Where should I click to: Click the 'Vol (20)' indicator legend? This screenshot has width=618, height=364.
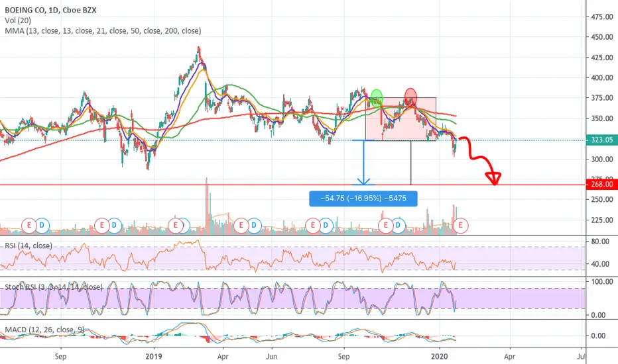[x=18, y=21]
